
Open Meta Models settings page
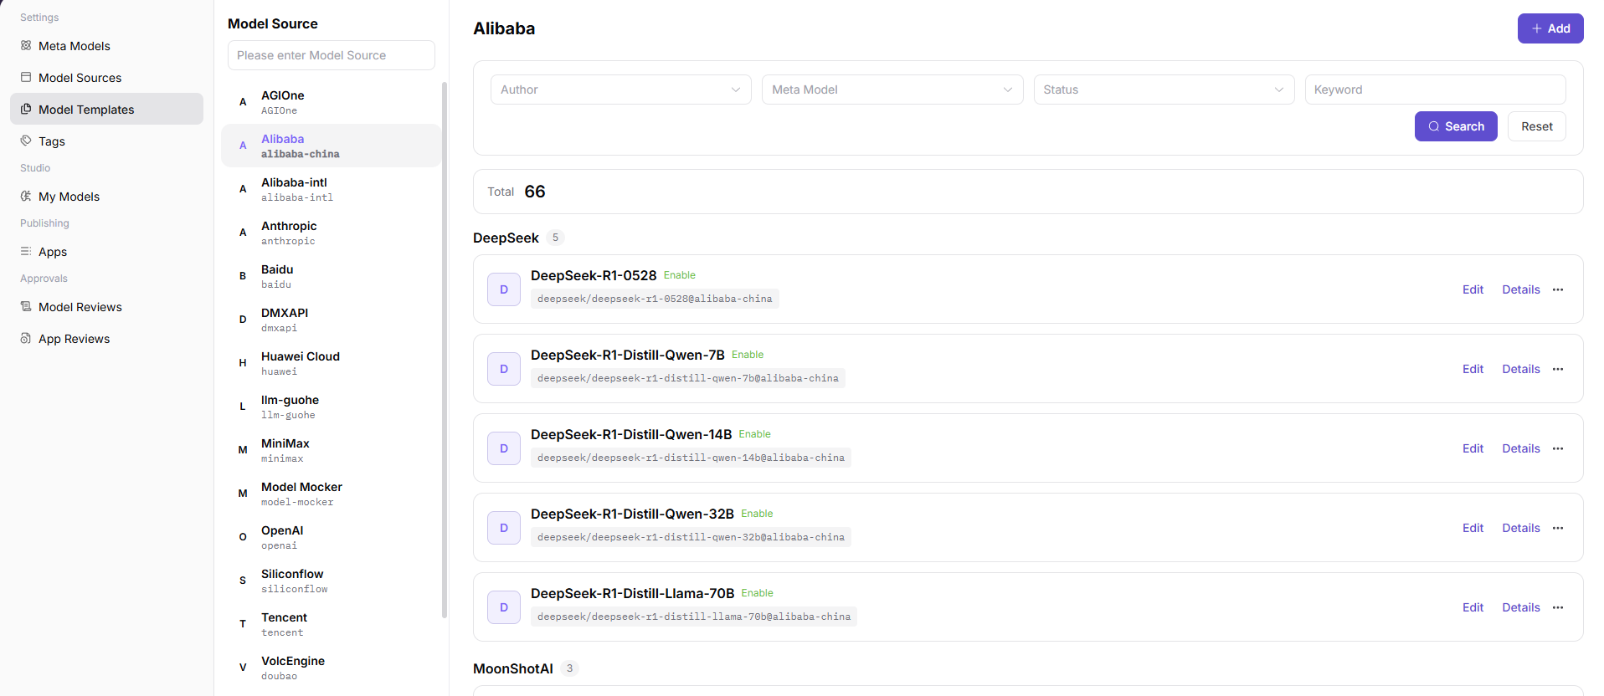coord(106,46)
